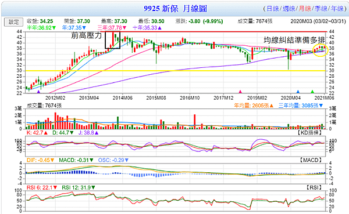Click the 2020M04 time axis label

[291, 98]
